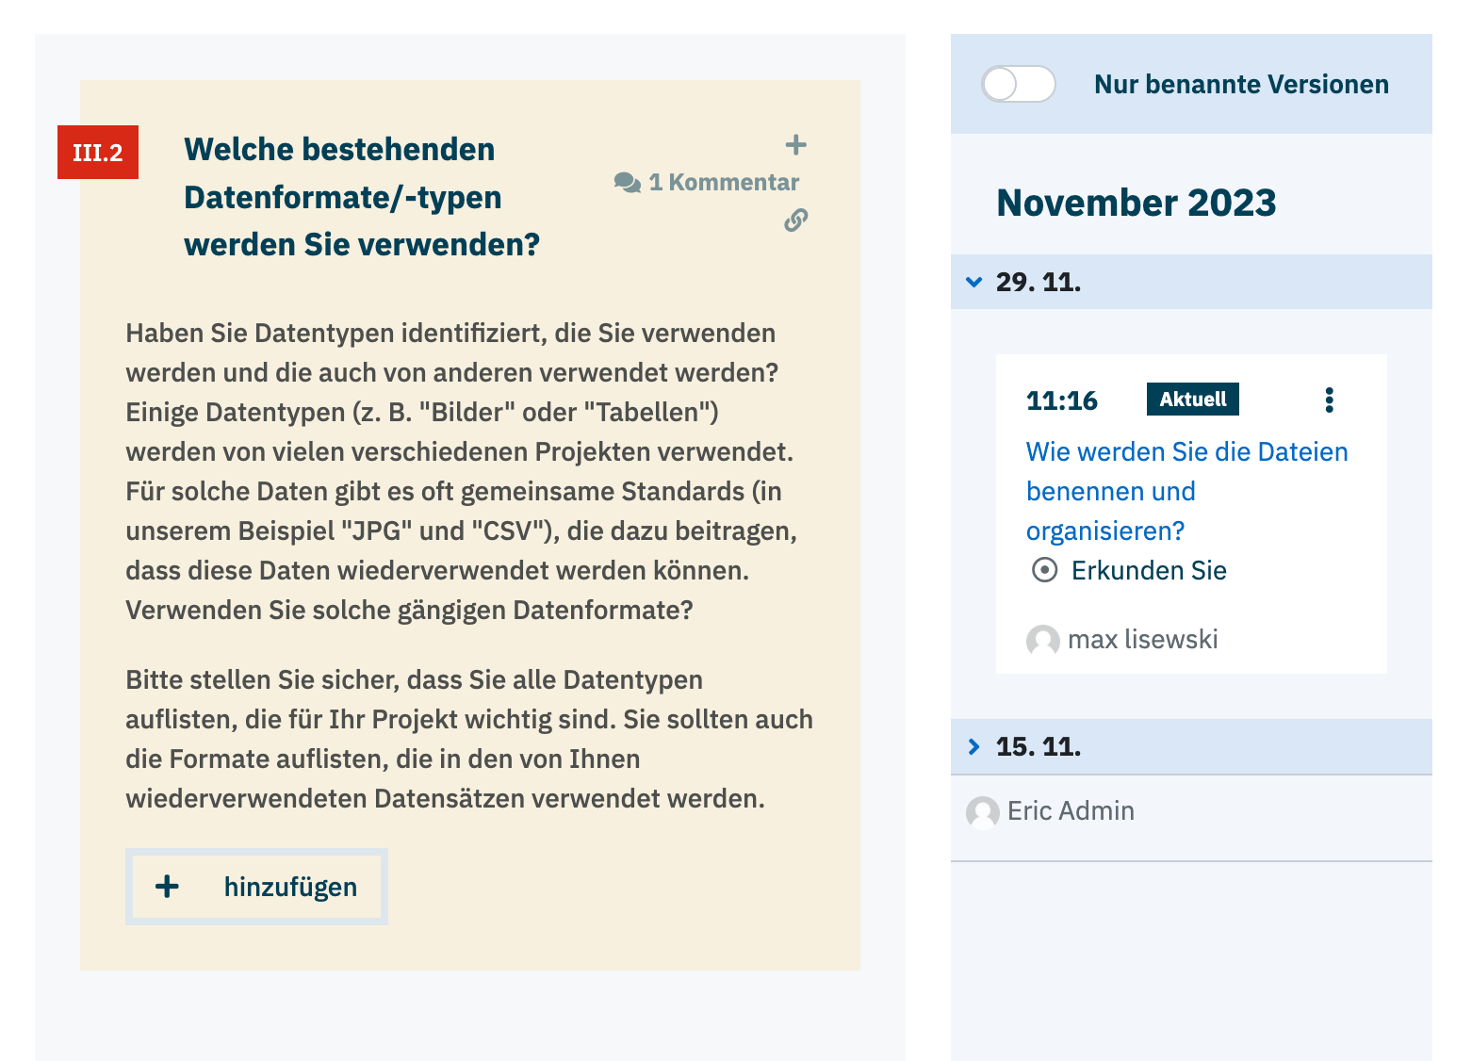Click the plus icon beside the question title

tap(795, 145)
